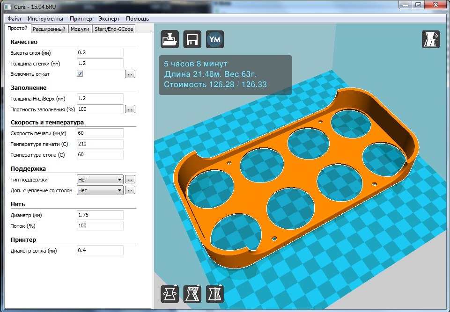The width and height of the screenshot is (450, 312).
Task: Open support type ellipsis settings button
Action: pos(130,180)
